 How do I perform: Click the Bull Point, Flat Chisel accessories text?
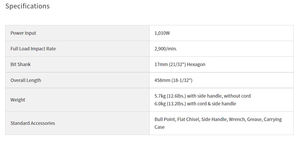click(177, 119)
